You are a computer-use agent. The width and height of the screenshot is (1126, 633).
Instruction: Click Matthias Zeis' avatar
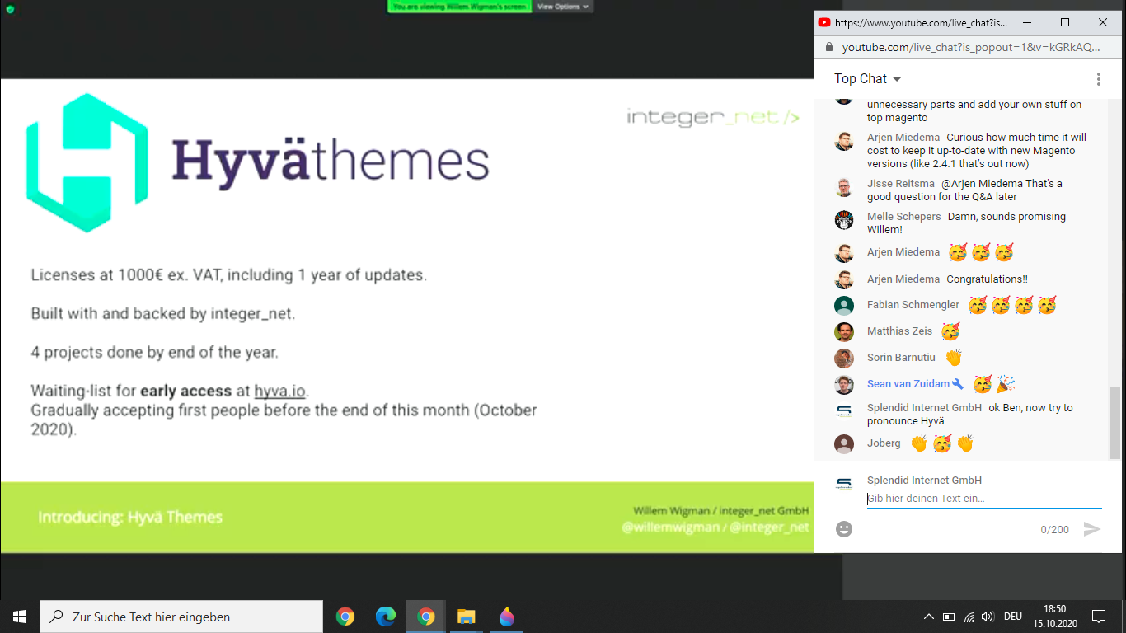[844, 332]
